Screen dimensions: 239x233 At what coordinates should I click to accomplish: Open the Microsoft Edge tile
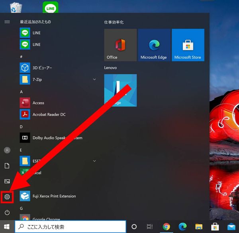[x=154, y=45]
